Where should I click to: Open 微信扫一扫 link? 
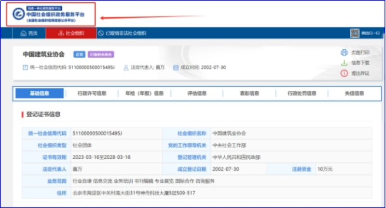tap(371, 33)
